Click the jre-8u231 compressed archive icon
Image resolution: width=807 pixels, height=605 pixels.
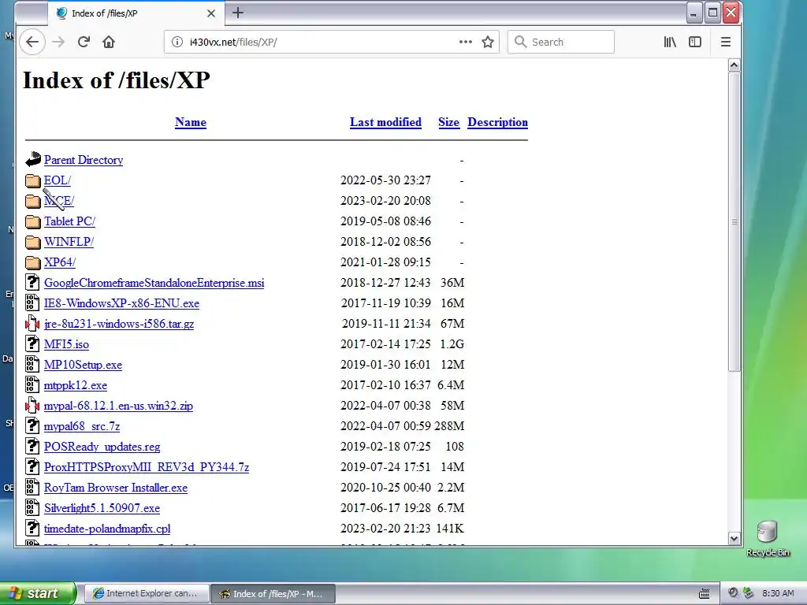[32, 324]
